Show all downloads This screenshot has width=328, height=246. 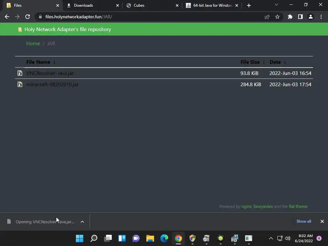[304, 221]
